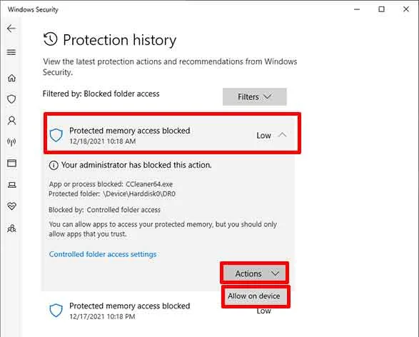Image resolution: width=419 pixels, height=337 pixels.
Task: Collapse the 12/18/2021 blocked entry chevron
Action: (x=282, y=135)
